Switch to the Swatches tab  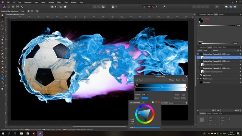coord(210,14)
